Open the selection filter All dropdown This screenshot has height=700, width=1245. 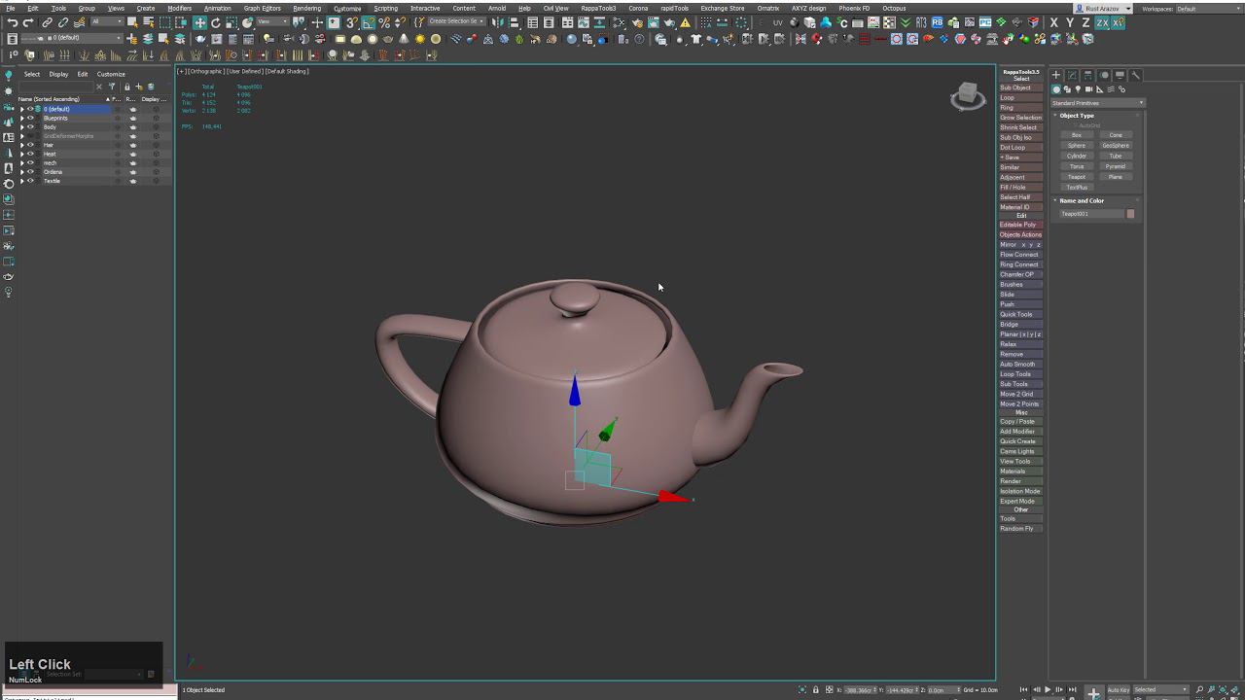coord(108,21)
